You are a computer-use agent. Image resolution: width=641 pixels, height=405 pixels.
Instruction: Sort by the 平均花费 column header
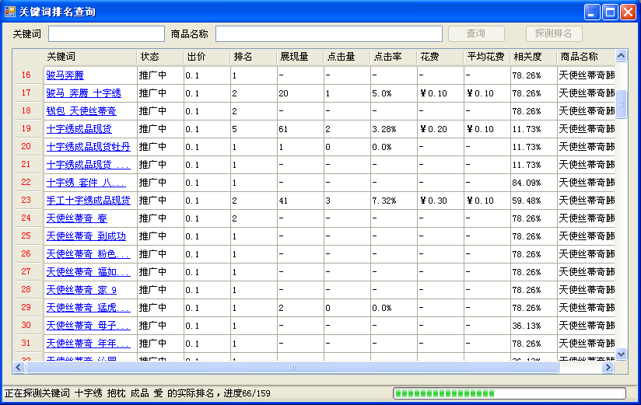pos(486,57)
